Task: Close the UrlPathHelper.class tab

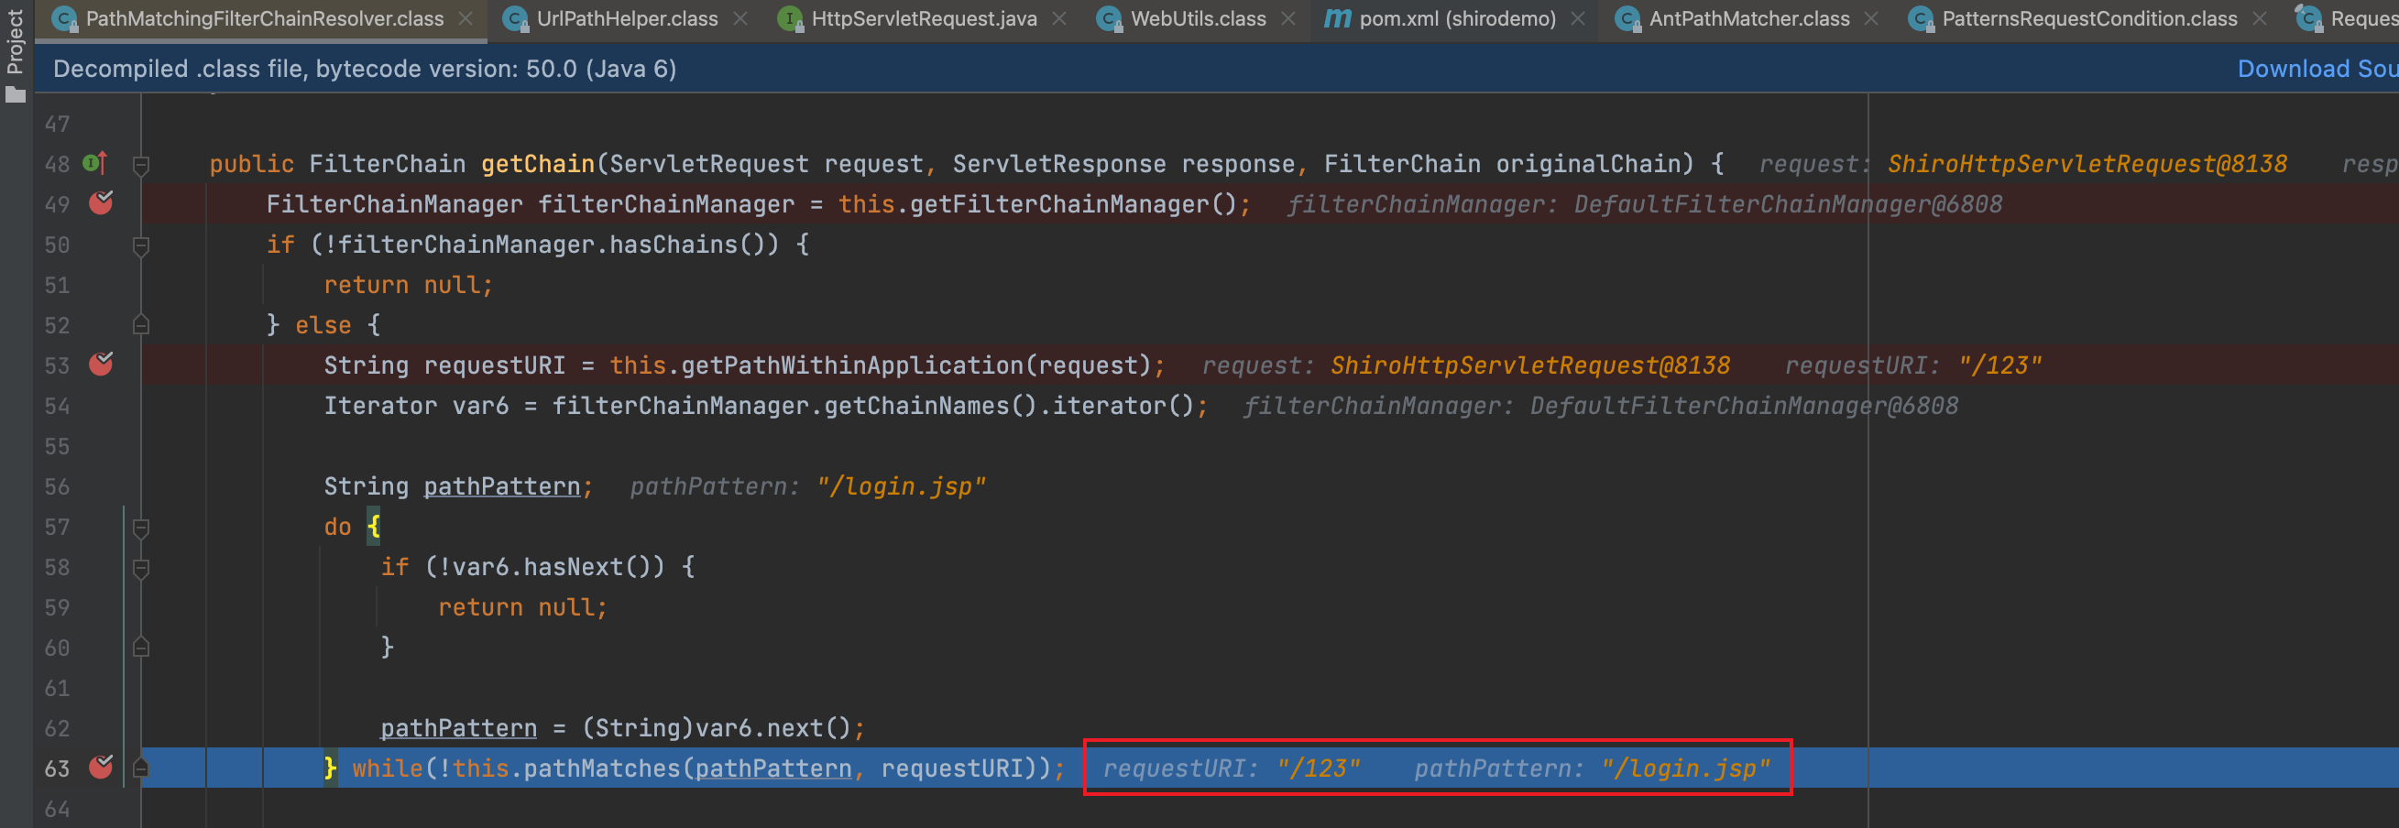Action: (740, 18)
